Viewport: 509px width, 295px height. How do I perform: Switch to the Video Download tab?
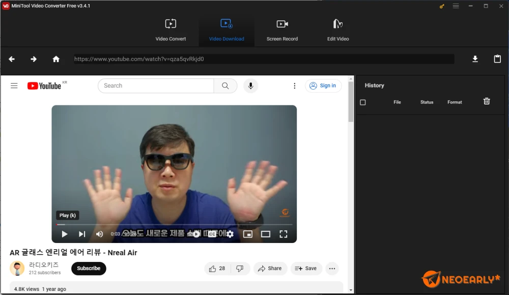(227, 30)
